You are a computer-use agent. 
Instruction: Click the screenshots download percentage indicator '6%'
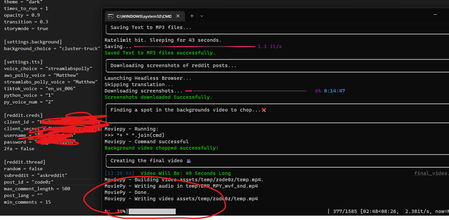pyautogui.click(x=317, y=90)
